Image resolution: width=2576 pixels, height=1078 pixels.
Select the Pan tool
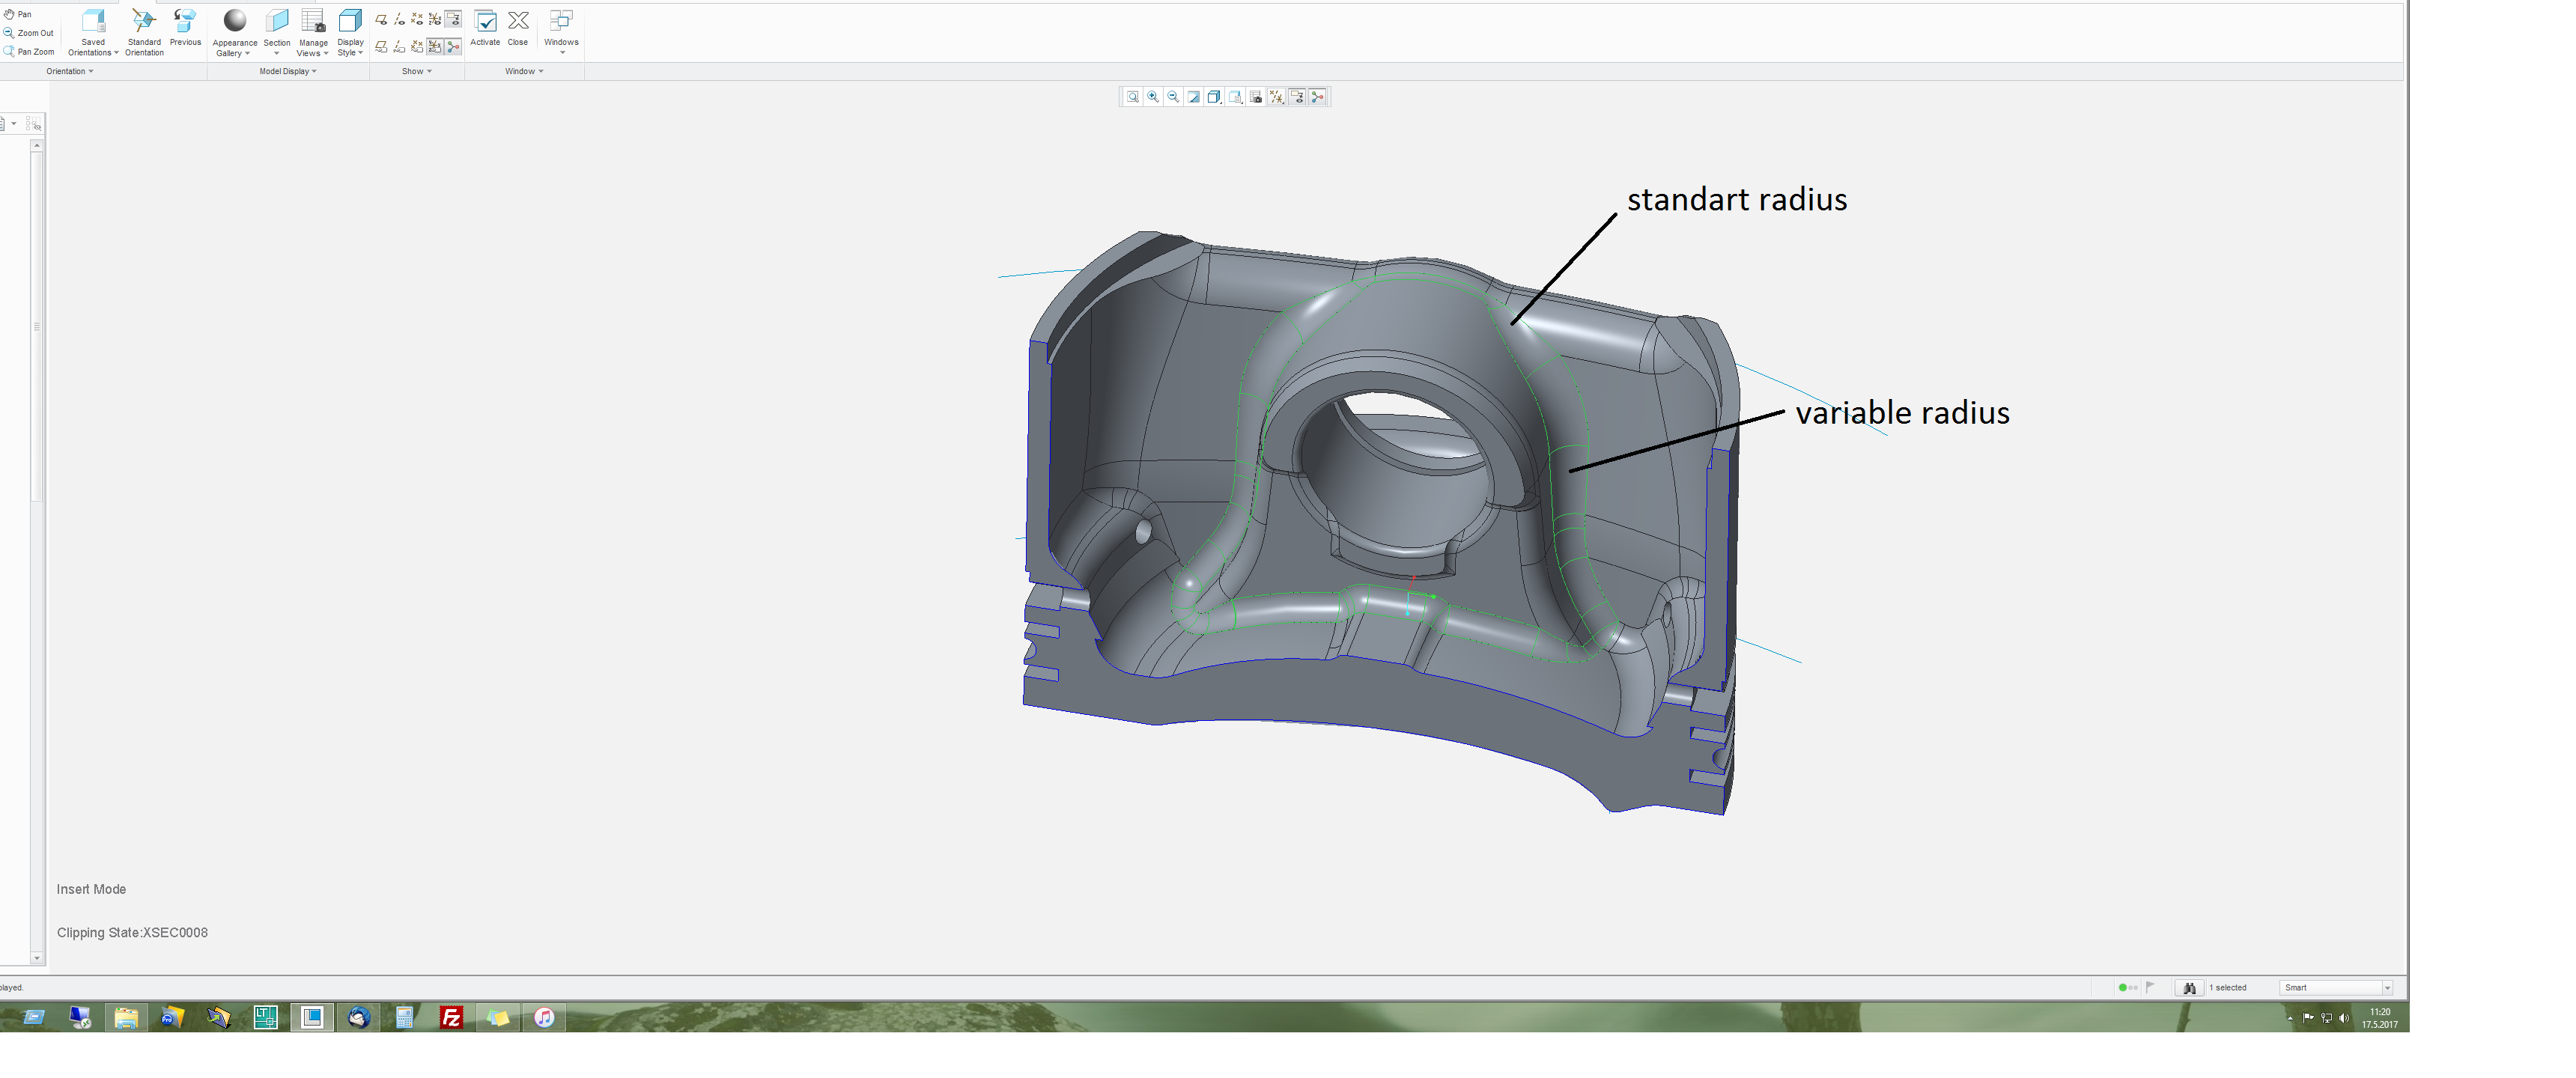click(18, 14)
